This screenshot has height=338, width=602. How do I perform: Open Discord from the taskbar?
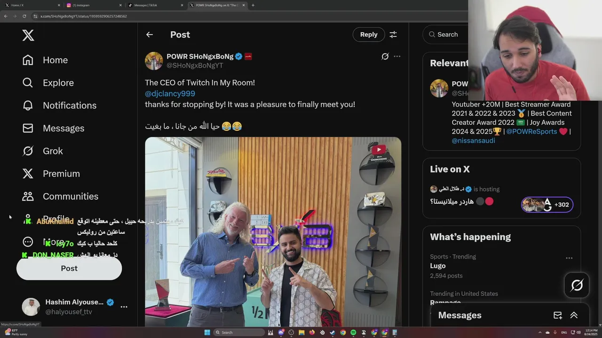tap(281, 332)
